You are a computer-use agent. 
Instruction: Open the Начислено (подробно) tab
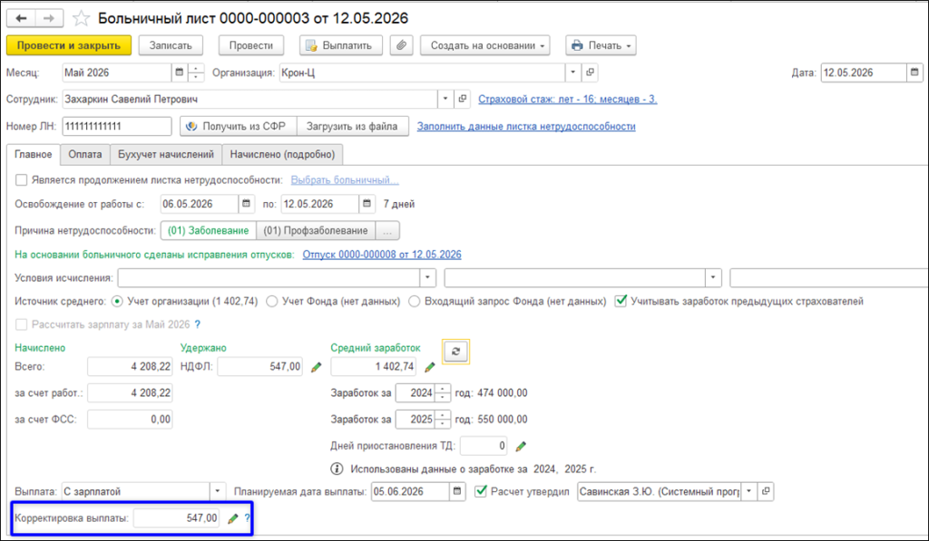tap(283, 154)
